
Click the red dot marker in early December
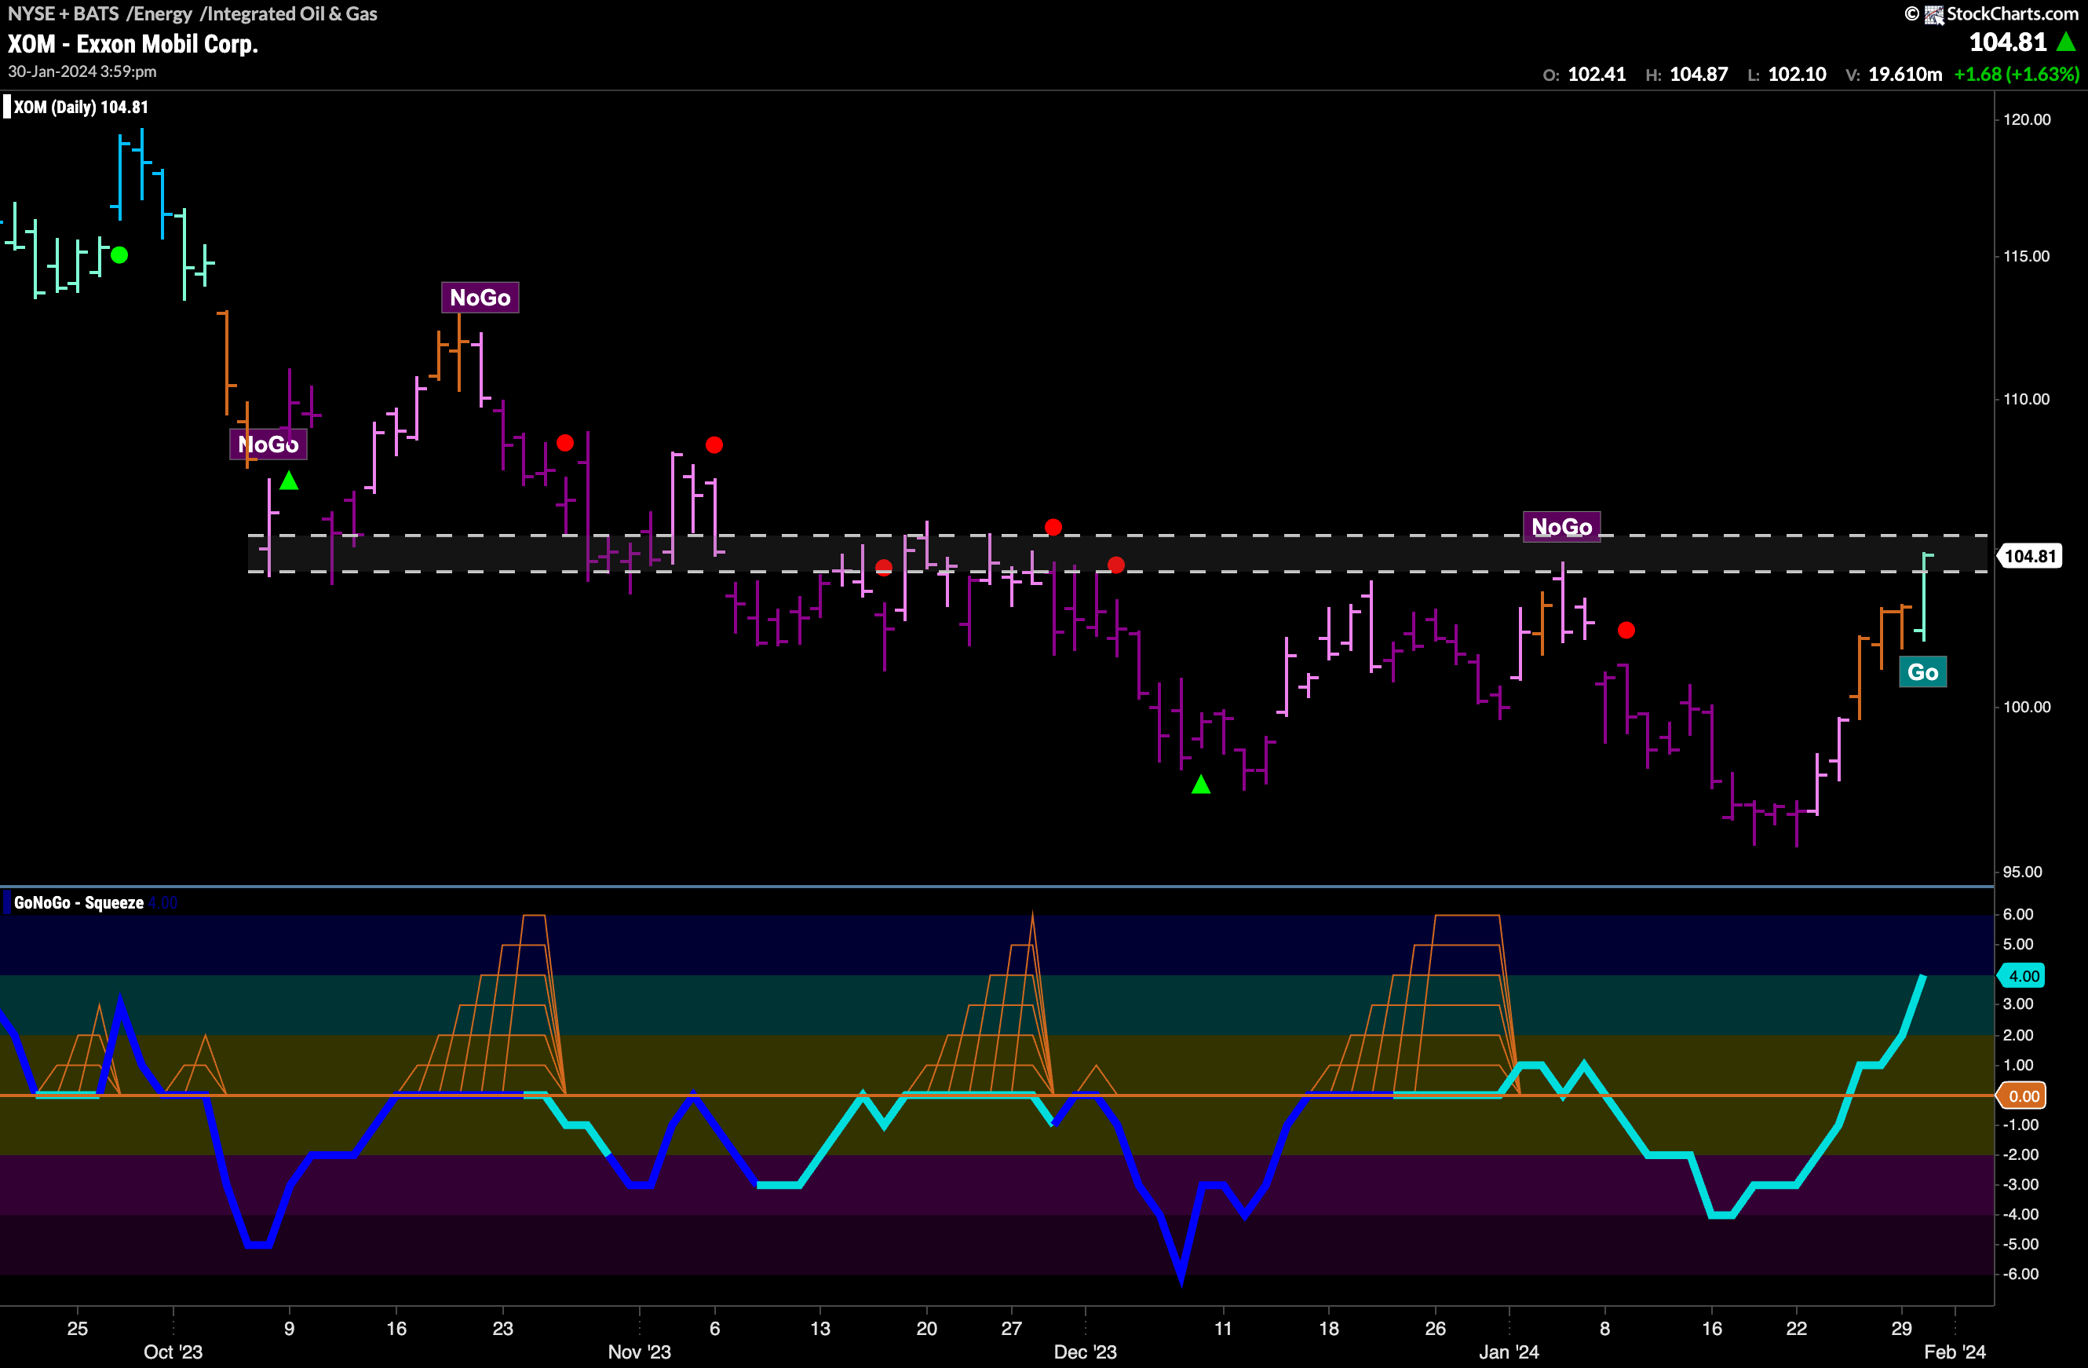tap(1116, 565)
